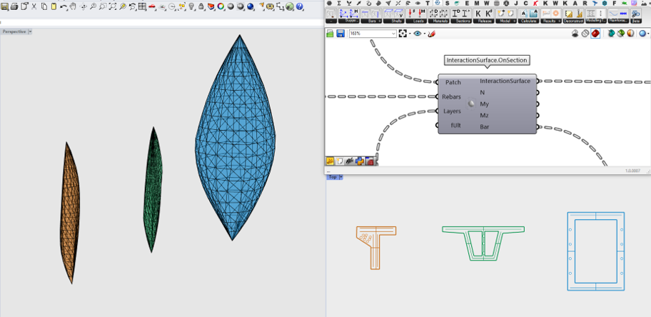Click the light bulb show/hide icon
This screenshot has height=317, width=651.
pos(191,6)
